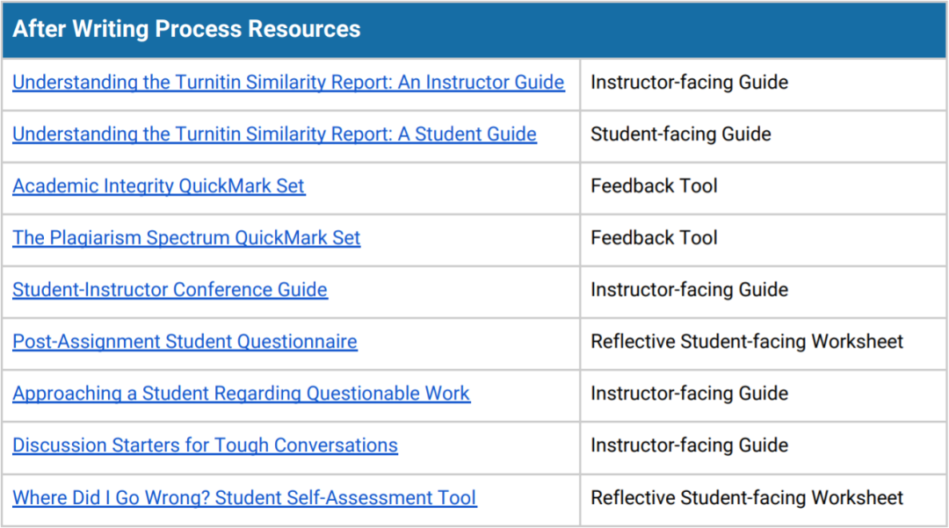Open Academic Integrity QuickMark Set link
Image resolution: width=949 pixels, height=528 pixels.
[x=159, y=186]
